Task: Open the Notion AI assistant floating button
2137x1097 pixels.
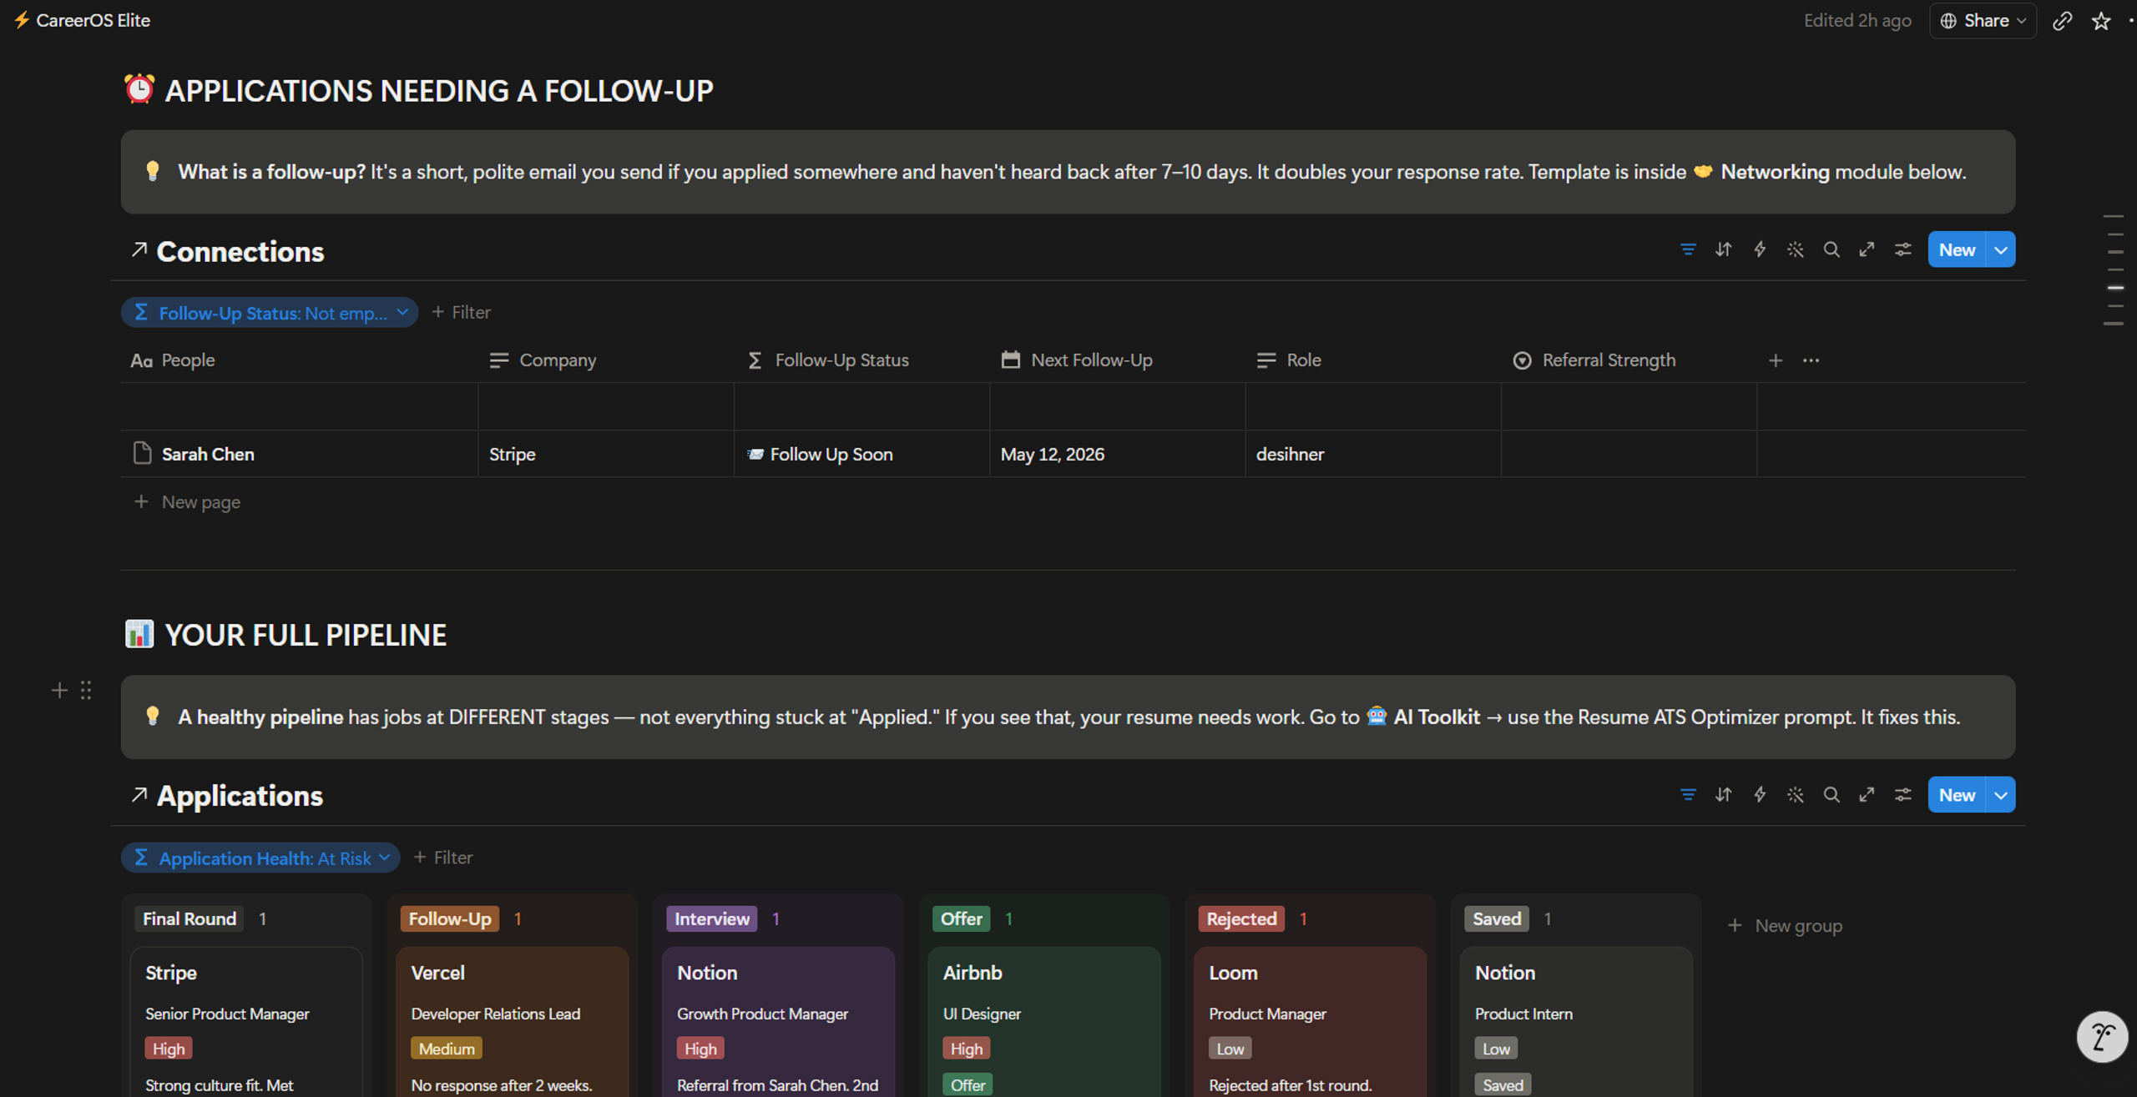Action: tap(2101, 1037)
